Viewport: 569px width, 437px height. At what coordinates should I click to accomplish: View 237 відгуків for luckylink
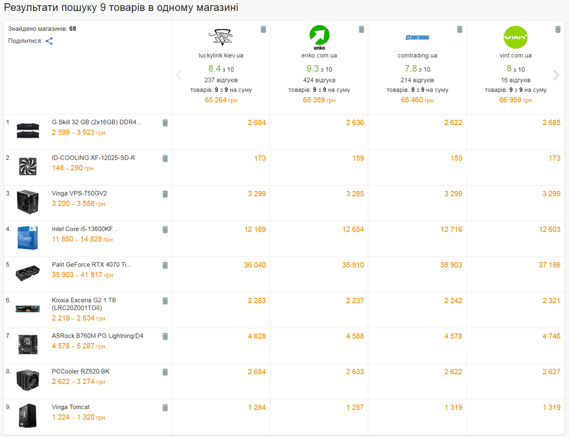[x=221, y=80]
